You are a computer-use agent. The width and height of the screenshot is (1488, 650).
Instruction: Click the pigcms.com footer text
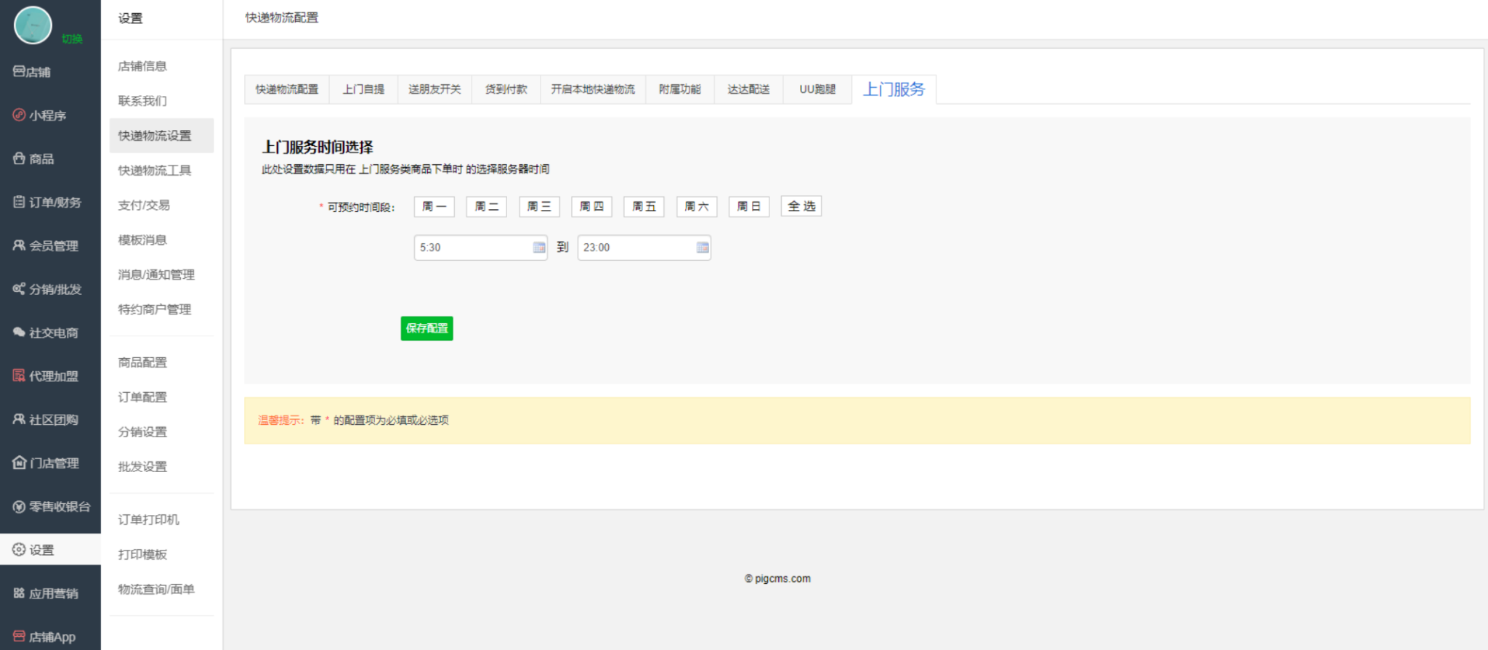click(777, 579)
